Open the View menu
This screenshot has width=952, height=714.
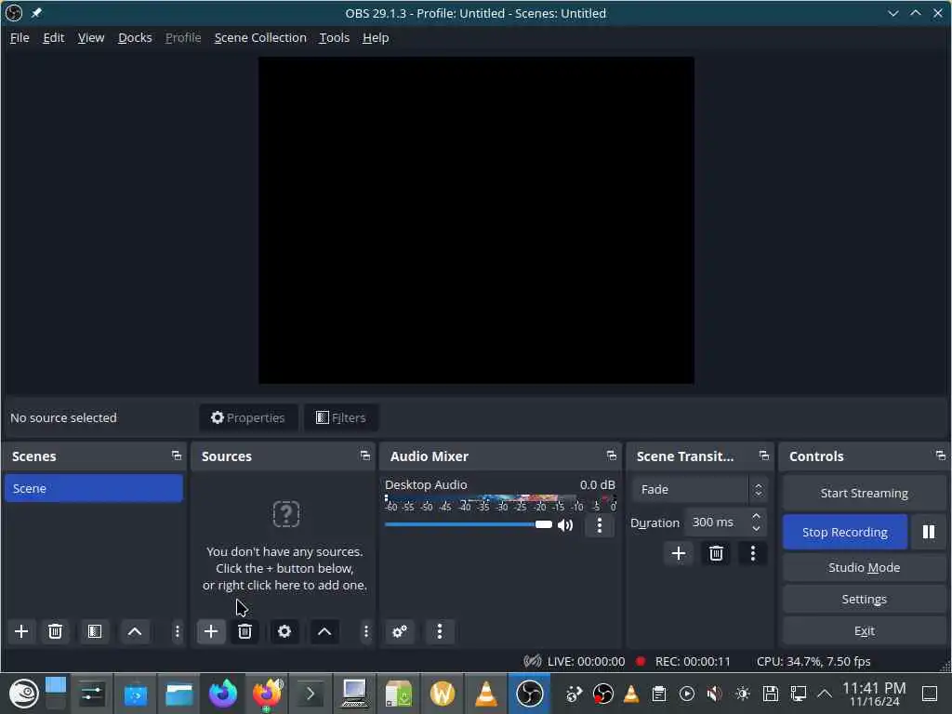pyautogui.click(x=91, y=37)
